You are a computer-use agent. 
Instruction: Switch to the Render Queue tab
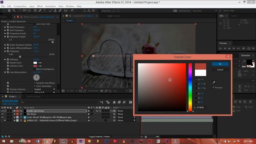pos(34,96)
